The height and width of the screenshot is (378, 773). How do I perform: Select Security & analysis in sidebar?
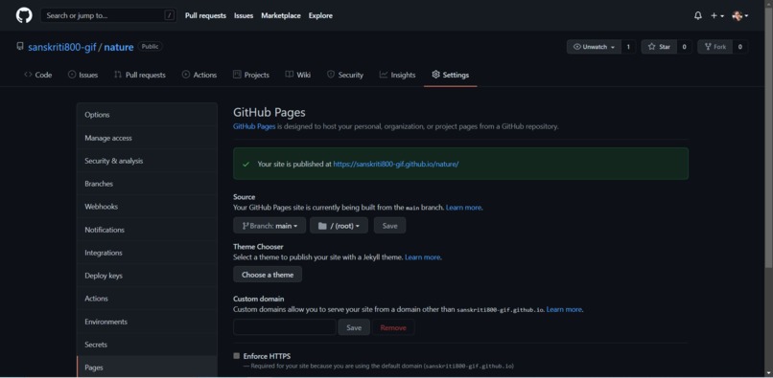click(x=147, y=161)
